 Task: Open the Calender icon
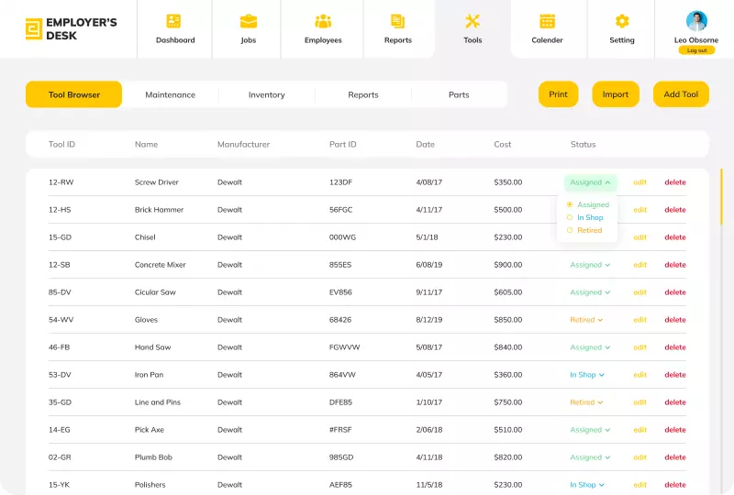(547, 21)
